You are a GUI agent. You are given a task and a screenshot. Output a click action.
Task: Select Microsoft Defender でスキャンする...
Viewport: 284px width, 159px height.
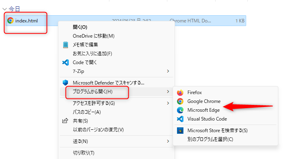click(116, 83)
